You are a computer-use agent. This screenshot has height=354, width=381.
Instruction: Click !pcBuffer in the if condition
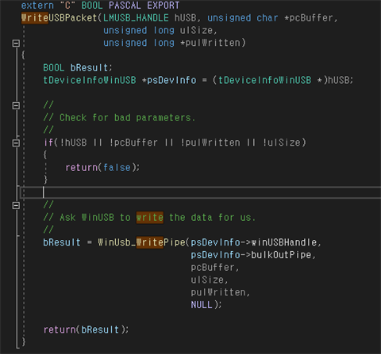click(133, 143)
